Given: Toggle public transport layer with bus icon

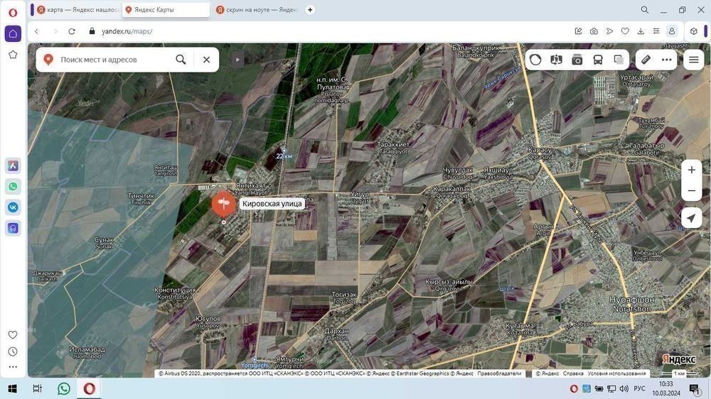Looking at the screenshot, I should [598, 60].
